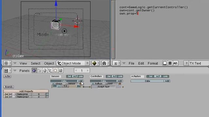
Task: Toggle full screen text editor icon
Action: click(x=165, y=63)
